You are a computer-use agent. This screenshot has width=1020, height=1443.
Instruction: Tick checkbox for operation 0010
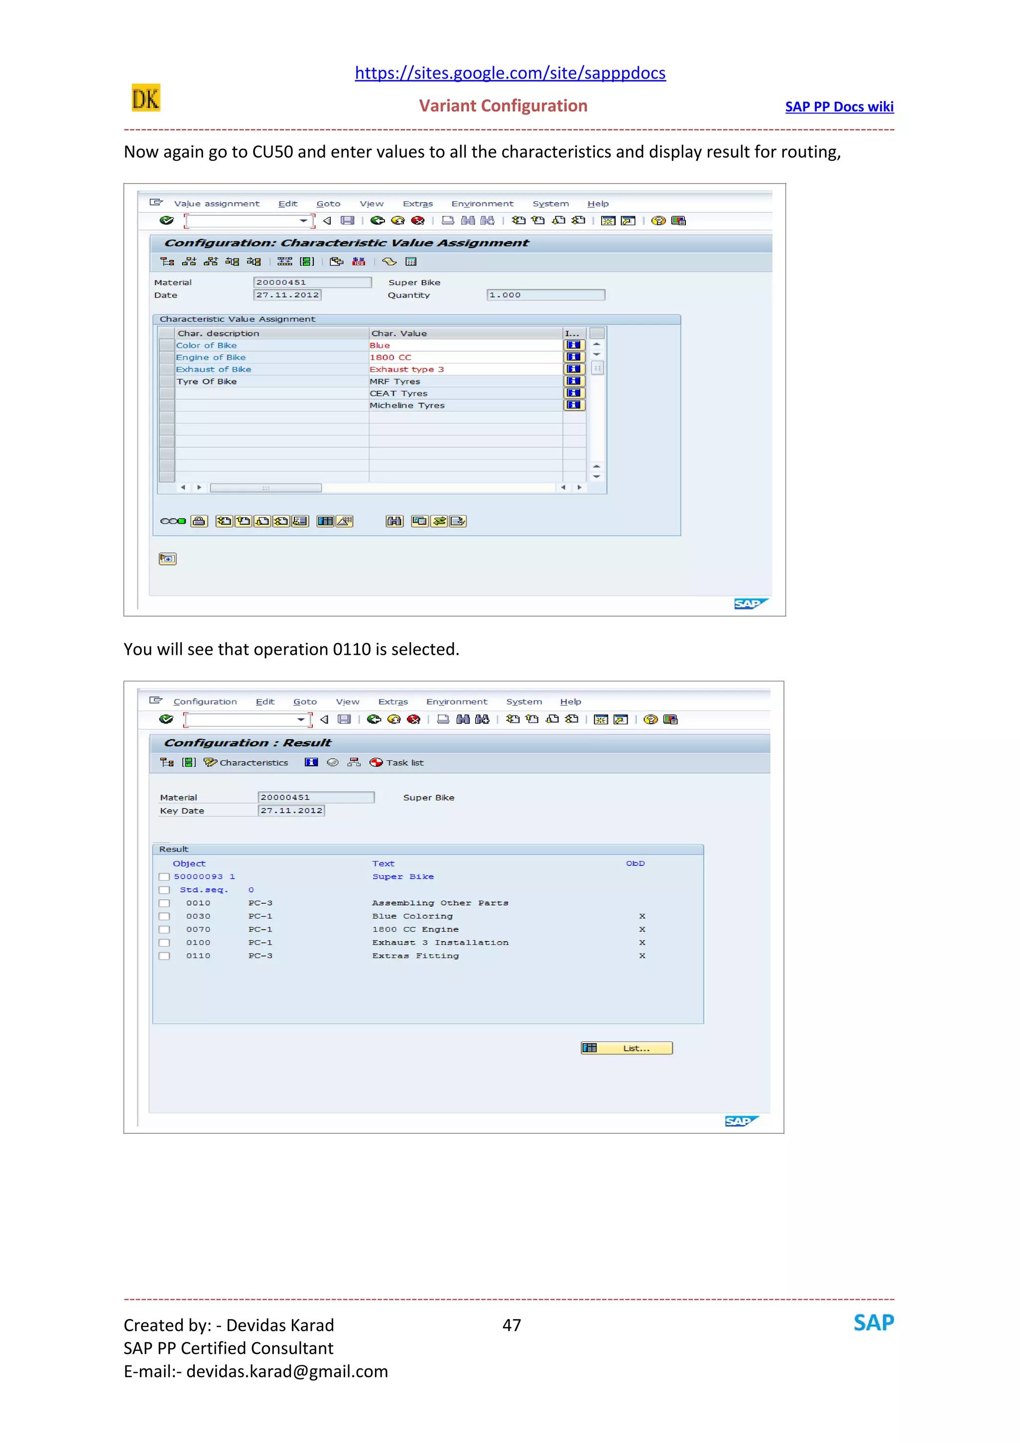[165, 904]
